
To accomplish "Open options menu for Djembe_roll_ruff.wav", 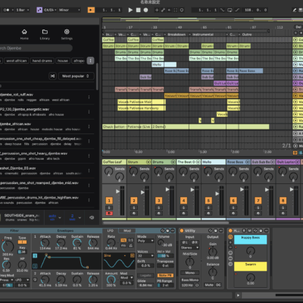I will click(x=89, y=97).
